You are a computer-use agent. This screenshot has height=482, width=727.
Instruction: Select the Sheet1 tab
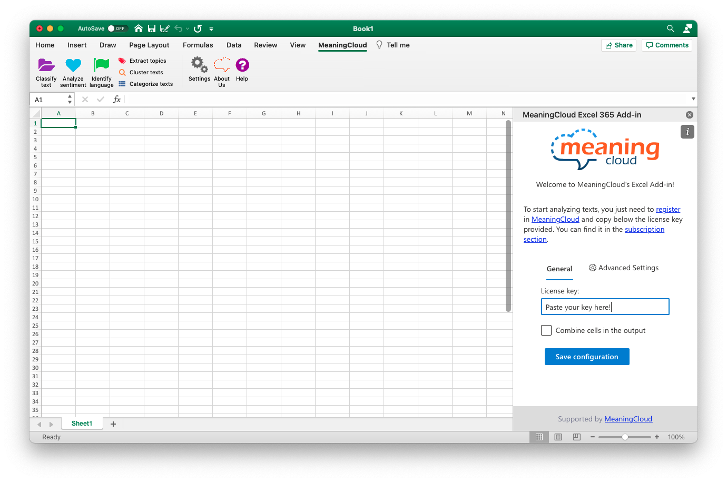[82, 424]
